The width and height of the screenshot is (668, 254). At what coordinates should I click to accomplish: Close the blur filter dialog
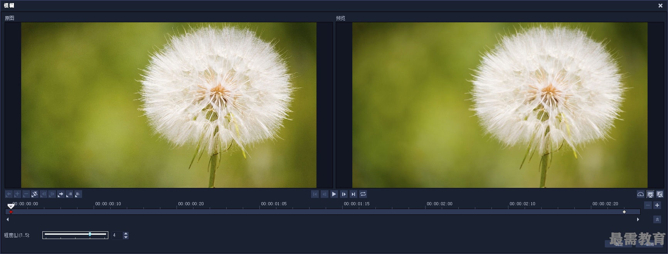660,6
